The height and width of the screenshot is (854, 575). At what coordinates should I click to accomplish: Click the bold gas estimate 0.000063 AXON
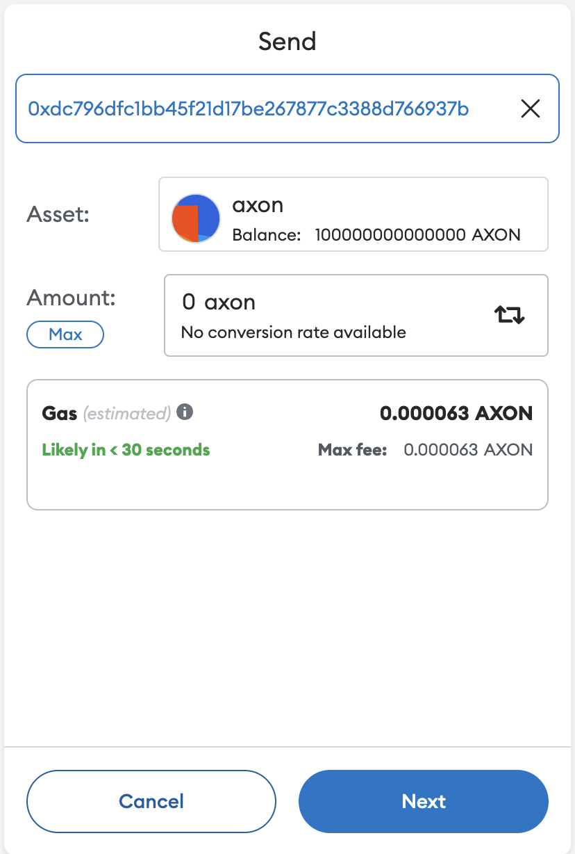click(456, 414)
